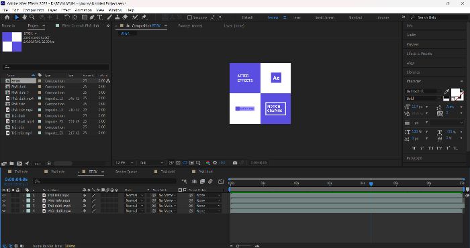Toggle the Snapping checkbox
The width and height of the screenshot is (470, 248).
(x=189, y=17)
